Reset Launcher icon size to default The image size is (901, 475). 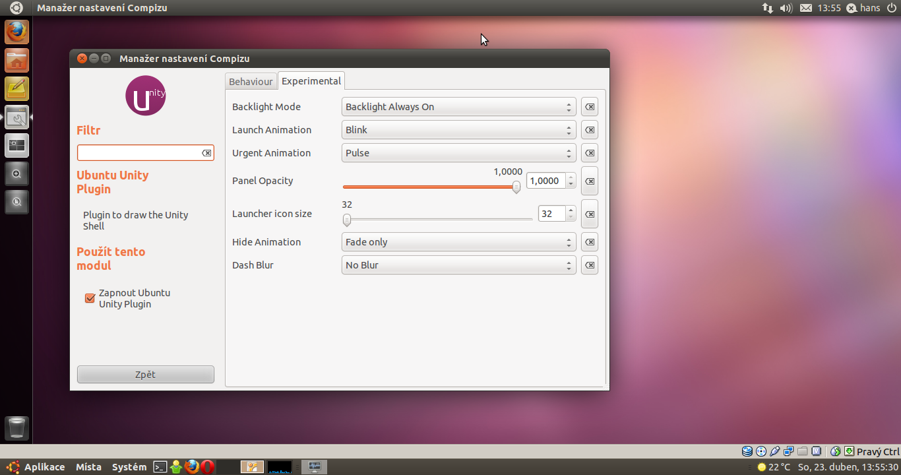[590, 214]
